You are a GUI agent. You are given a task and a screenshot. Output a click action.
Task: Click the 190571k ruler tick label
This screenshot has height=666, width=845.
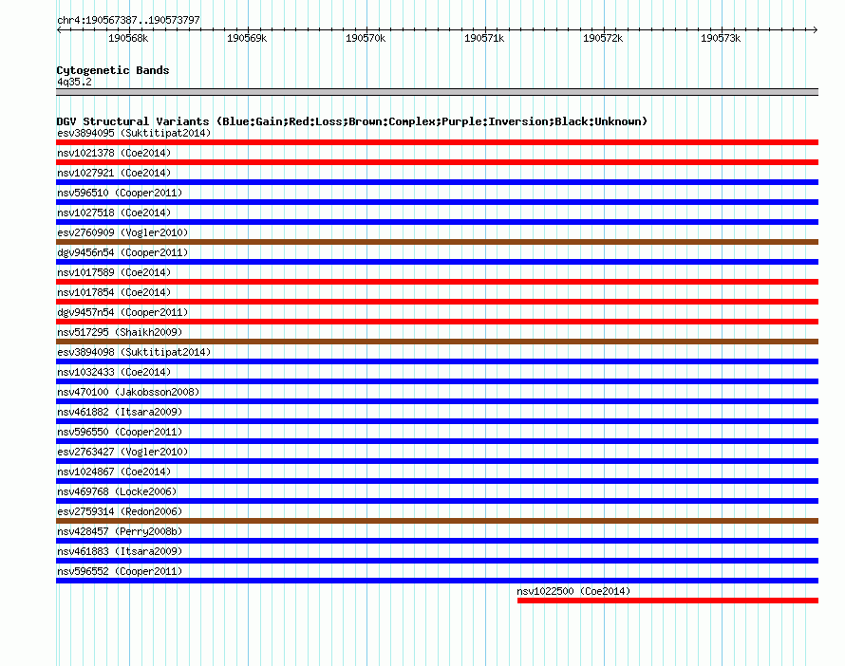point(484,38)
